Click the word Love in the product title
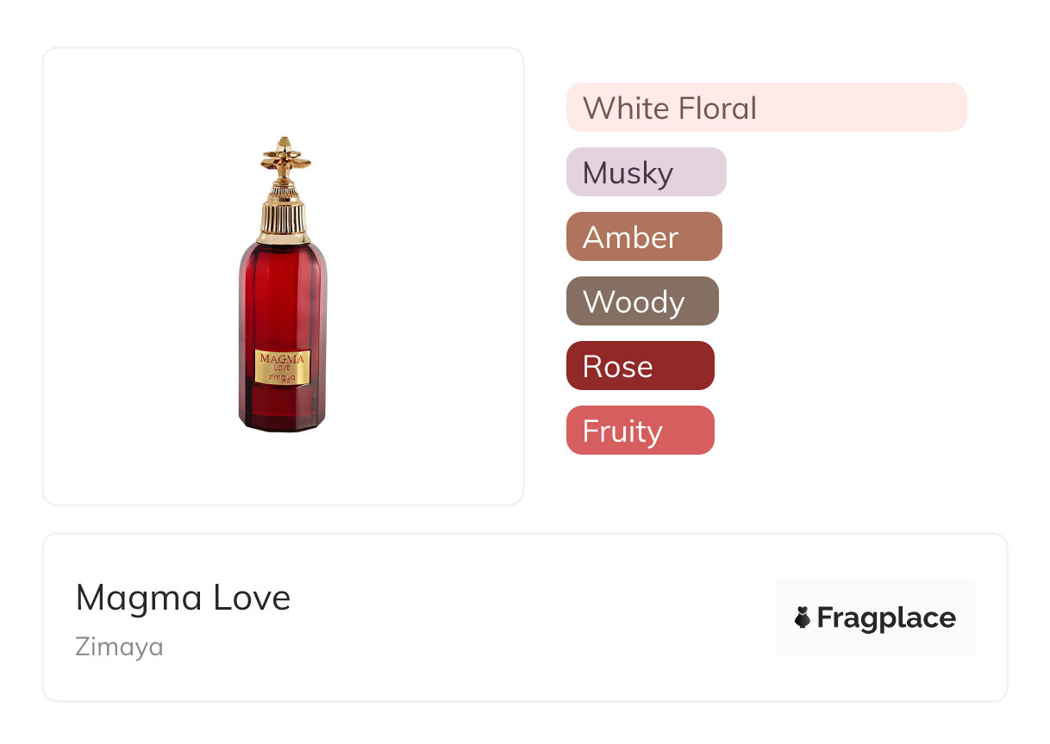 coord(253,598)
